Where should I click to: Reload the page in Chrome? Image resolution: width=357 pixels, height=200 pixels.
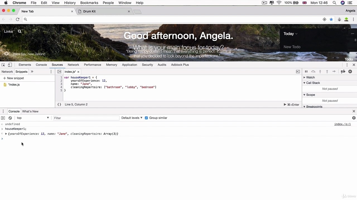(18, 19)
